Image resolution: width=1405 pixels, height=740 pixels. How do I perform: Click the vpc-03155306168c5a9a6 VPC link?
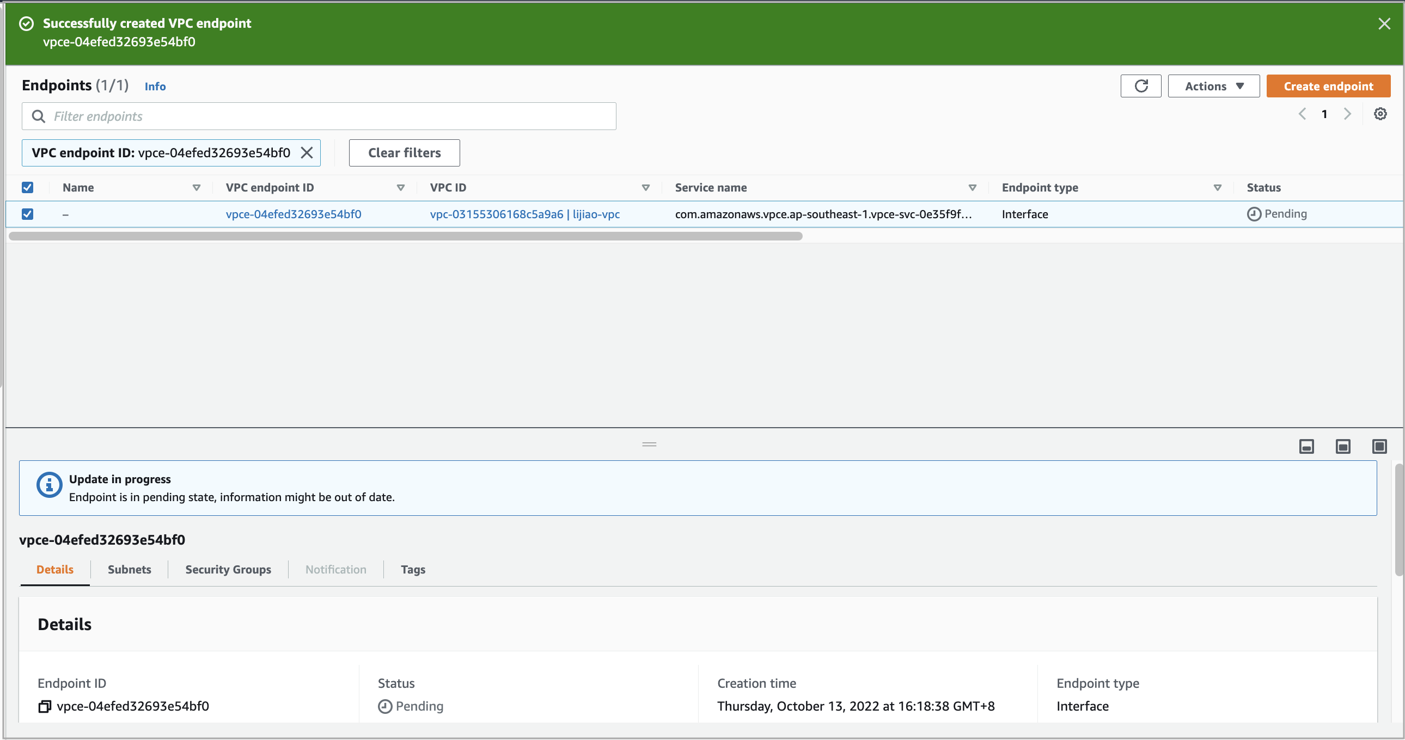click(497, 213)
